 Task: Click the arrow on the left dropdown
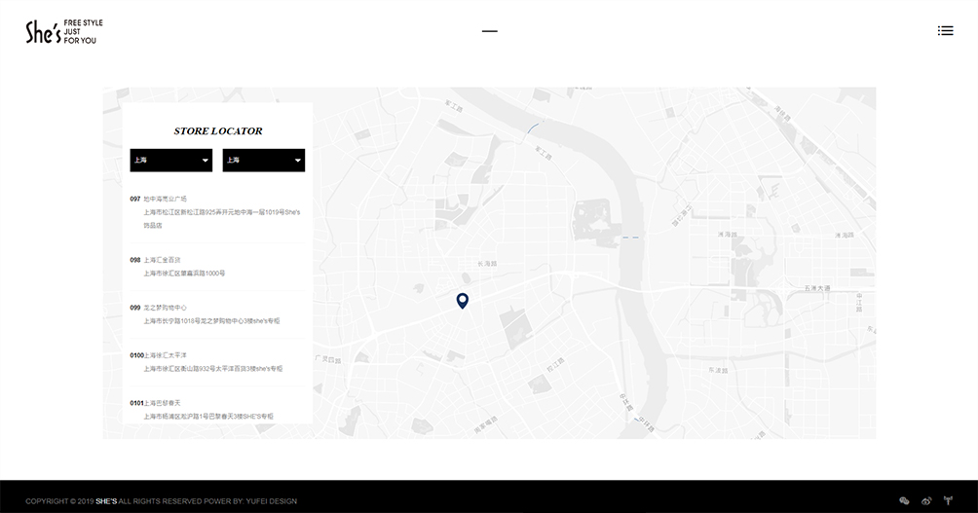point(205,160)
